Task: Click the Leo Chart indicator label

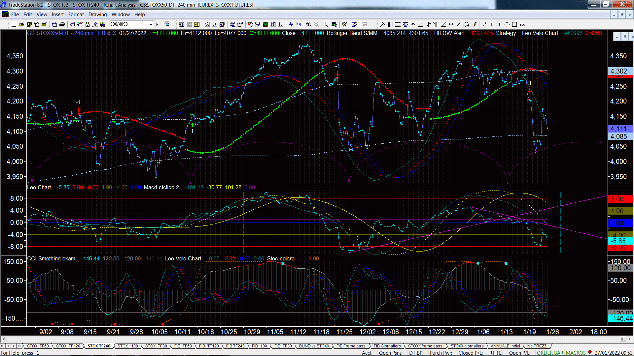Action: 39,187
